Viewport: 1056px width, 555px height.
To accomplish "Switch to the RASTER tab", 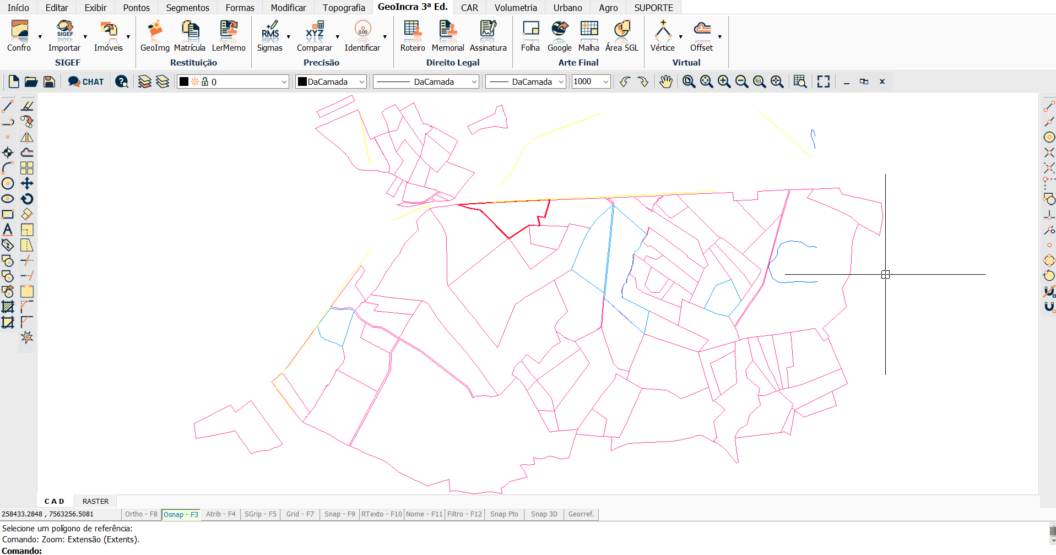I will tap(95, 501).
